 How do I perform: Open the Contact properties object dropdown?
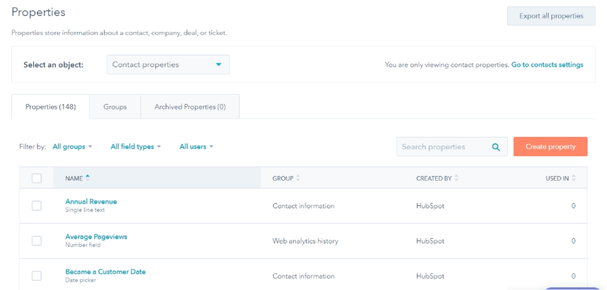click(x=168, y=65)
